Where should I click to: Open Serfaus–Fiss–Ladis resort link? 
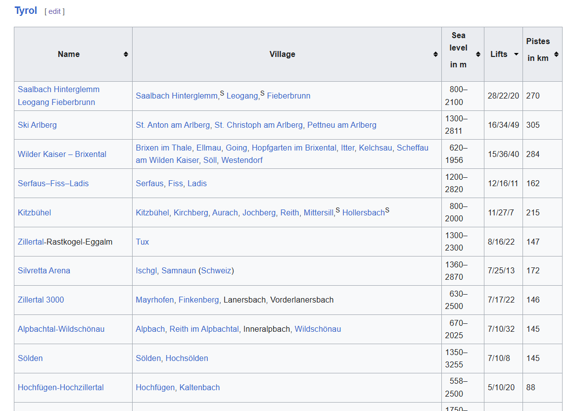tap(53, 183)
